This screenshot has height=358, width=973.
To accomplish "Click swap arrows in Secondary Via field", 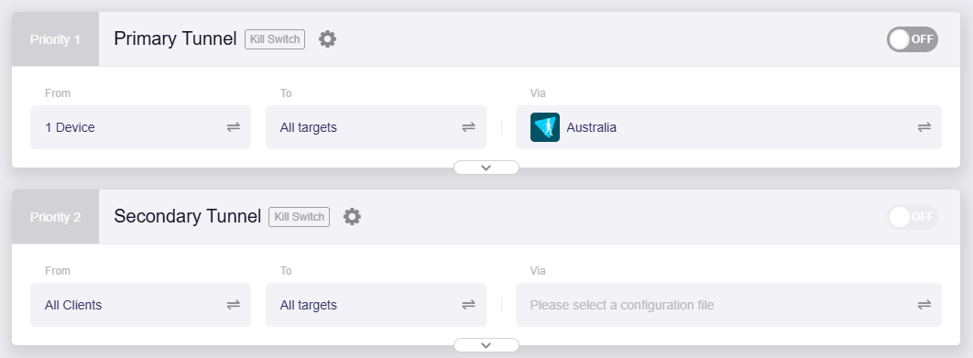I will (924, 305).
